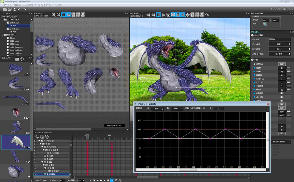Toggle visibility of 左はね part
Screen dimensions: 294x182
pos(35,174)
